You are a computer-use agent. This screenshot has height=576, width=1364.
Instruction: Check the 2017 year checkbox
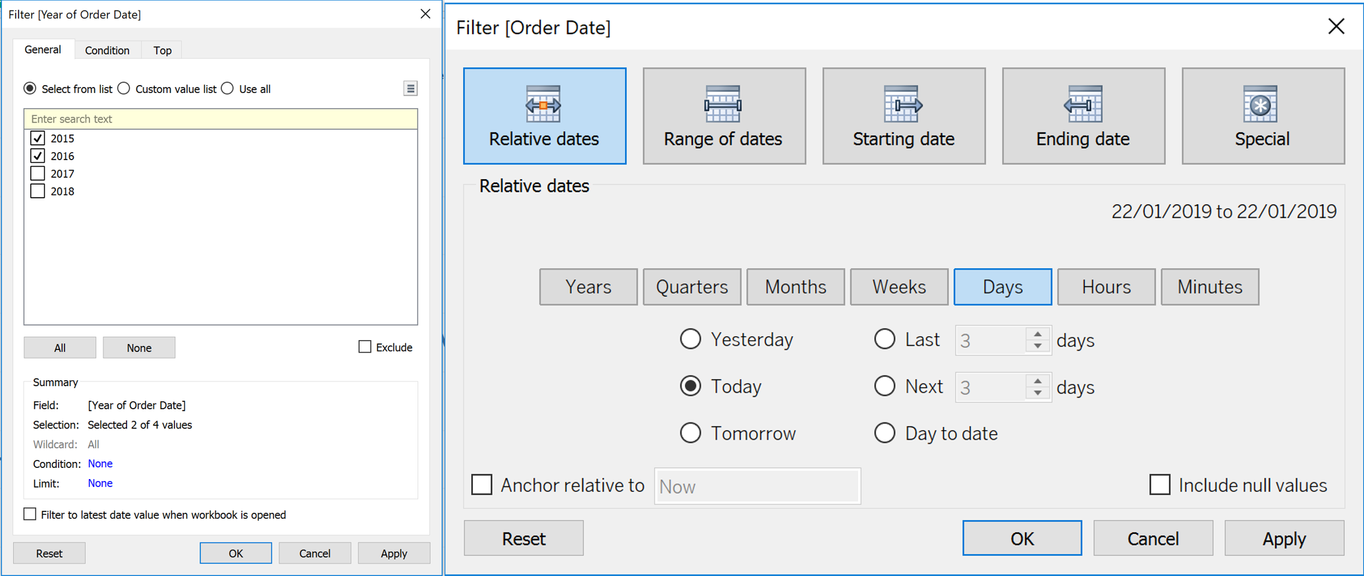(38, 173)
